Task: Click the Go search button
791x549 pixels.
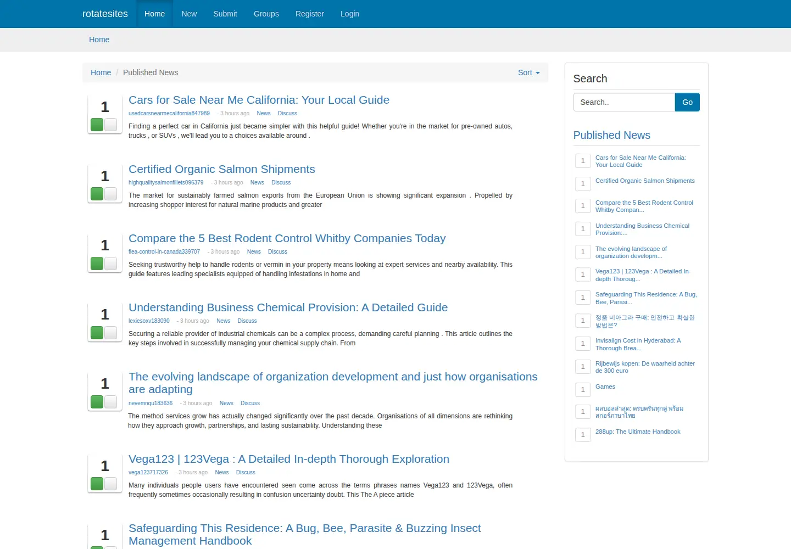Action: tap(687, 102)
